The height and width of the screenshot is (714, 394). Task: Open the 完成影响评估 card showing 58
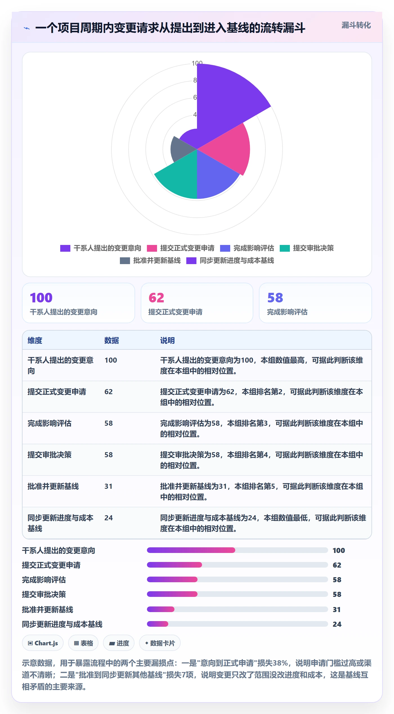pos(315,303)
